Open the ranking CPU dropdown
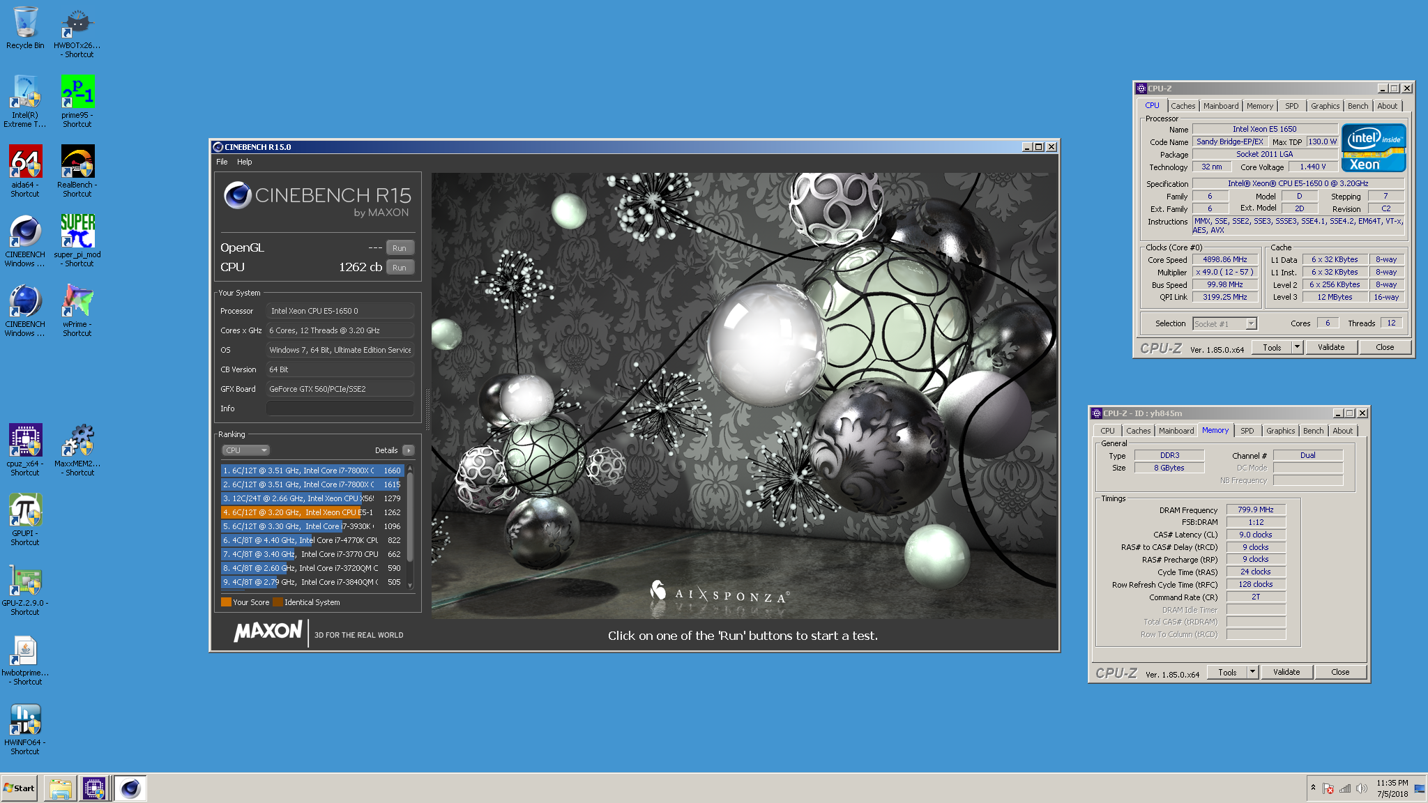This screenshot has width=1428, height=803. point(245,450)
